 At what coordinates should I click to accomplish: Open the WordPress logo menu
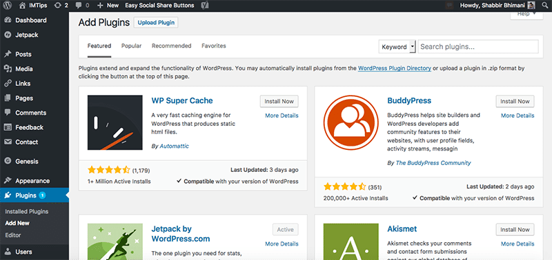[x=8, y=6]
